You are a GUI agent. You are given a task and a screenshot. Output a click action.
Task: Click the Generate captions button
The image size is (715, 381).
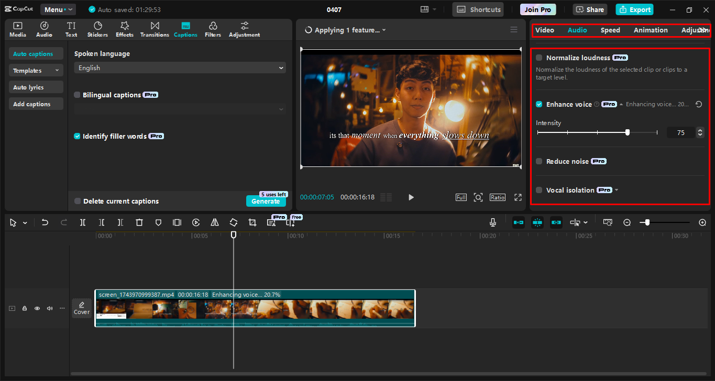click(x=266, y=201)
